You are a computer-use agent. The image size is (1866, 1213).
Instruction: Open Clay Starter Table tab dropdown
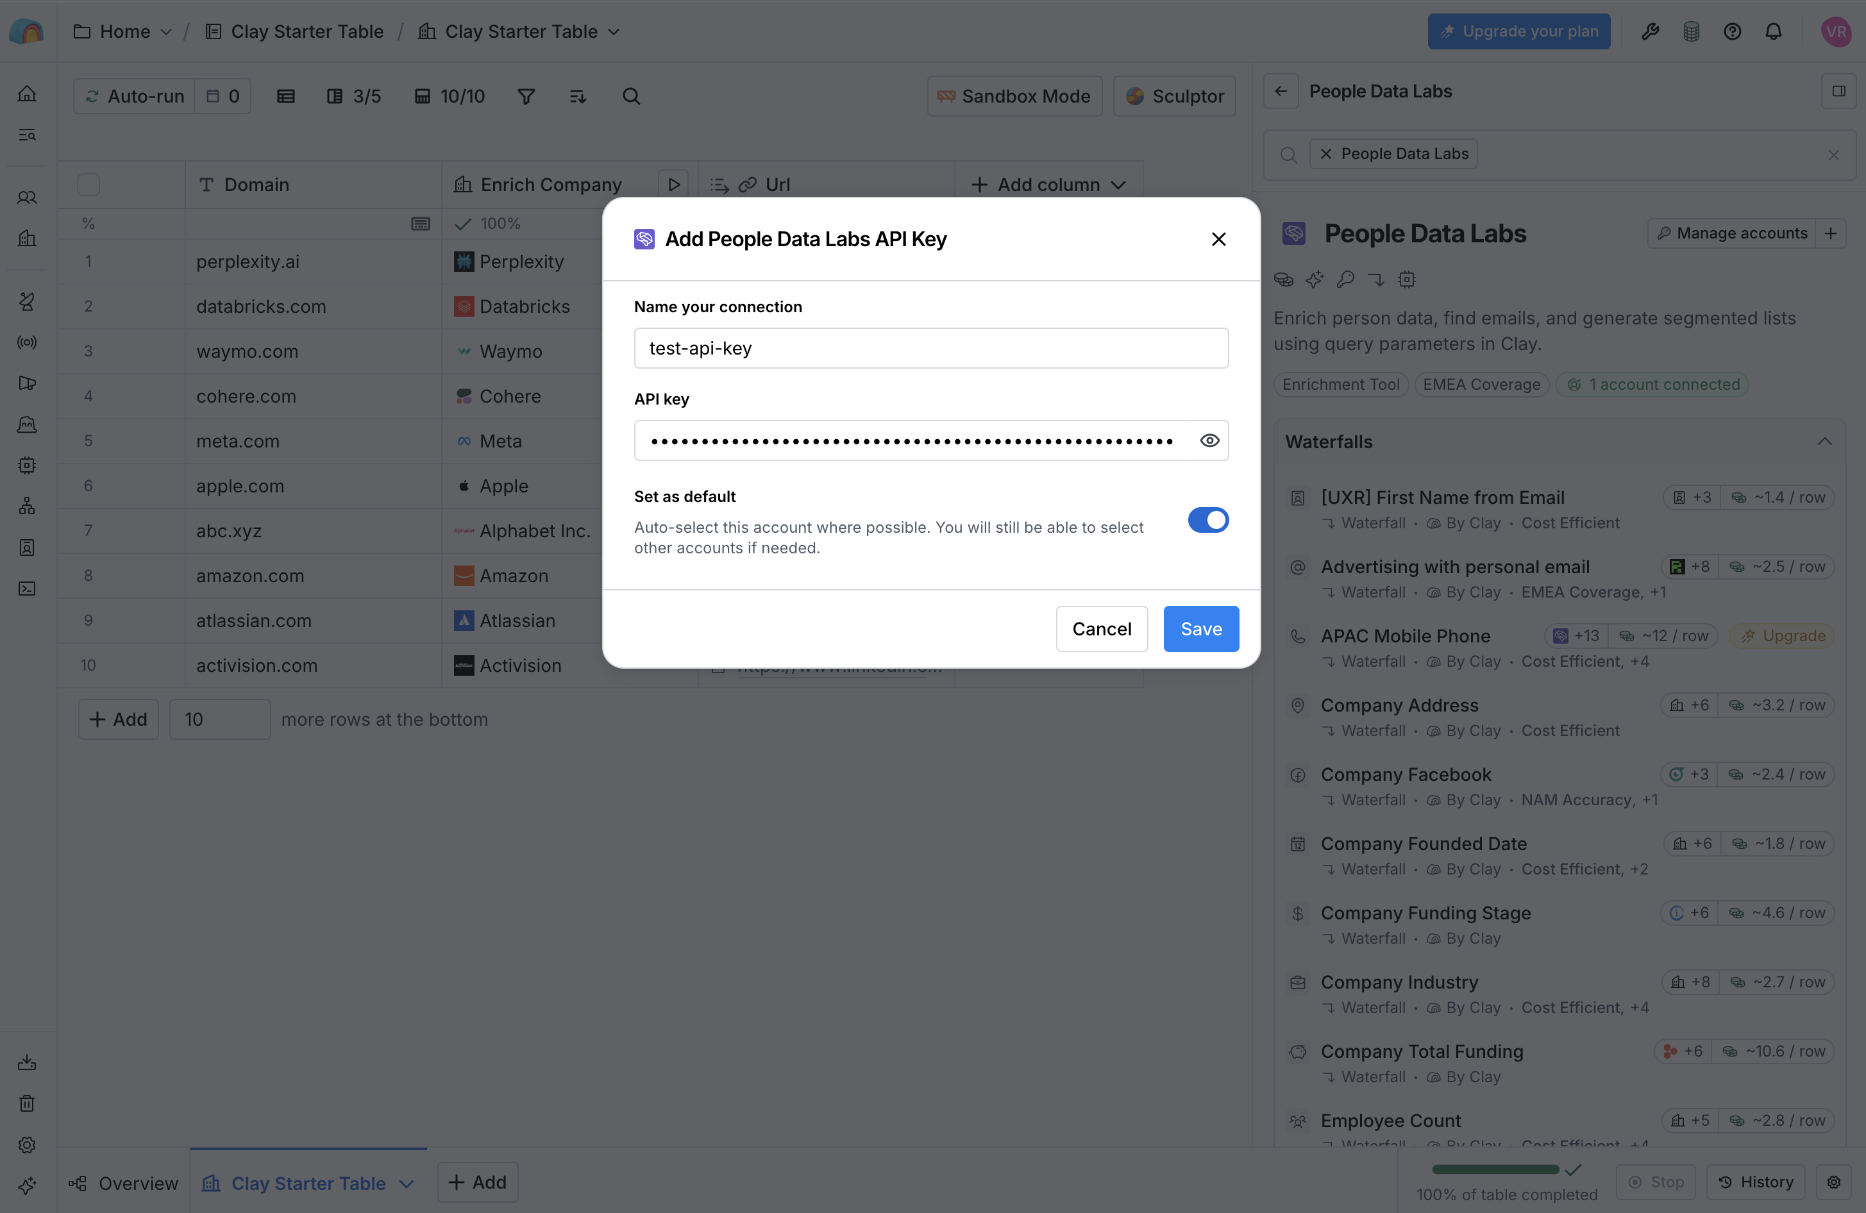406,1184
